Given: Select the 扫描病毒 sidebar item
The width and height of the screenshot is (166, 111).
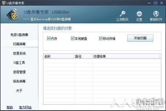Looking at the screenshot, I should tap(19, 44).
